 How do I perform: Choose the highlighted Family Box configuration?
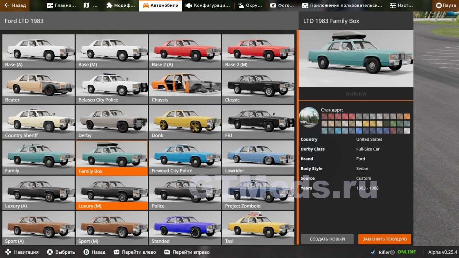[x=112, y=158]
